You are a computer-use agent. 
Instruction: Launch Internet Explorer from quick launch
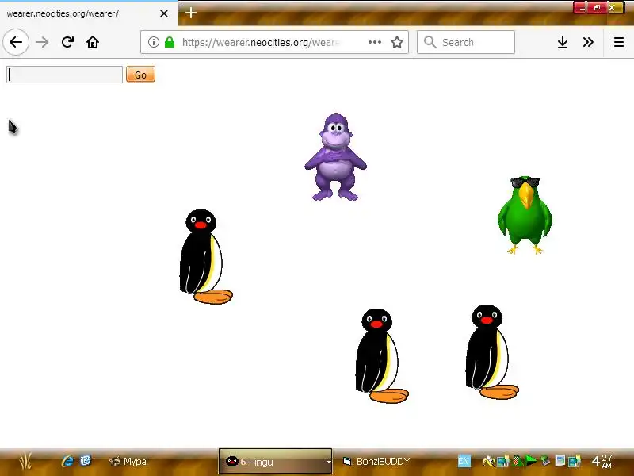tap(67, 461)
